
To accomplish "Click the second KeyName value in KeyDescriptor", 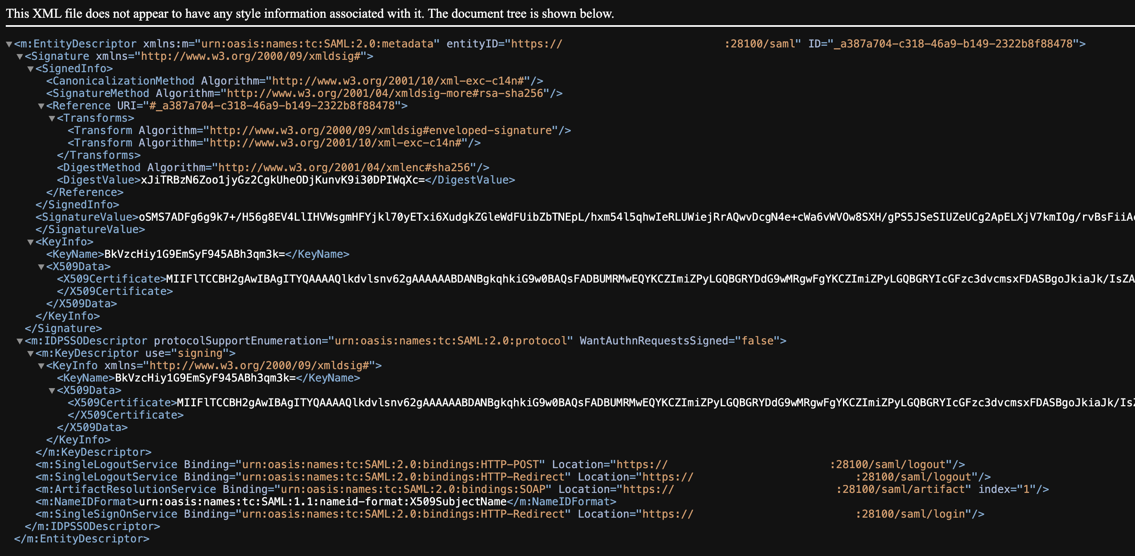I will point(205,378).
